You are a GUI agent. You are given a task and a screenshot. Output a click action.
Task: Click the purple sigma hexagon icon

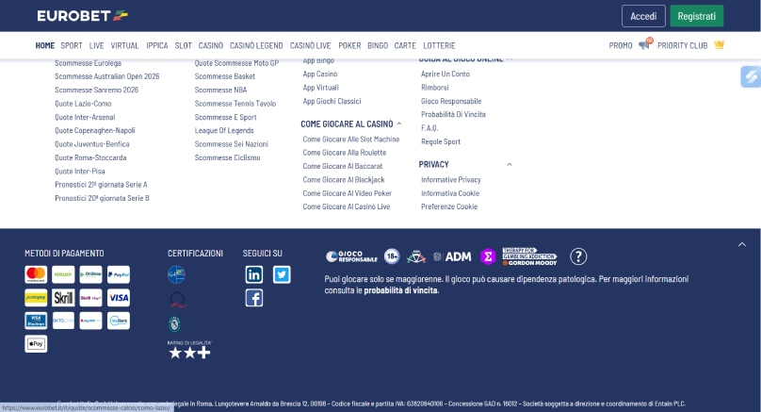[488, 256]
